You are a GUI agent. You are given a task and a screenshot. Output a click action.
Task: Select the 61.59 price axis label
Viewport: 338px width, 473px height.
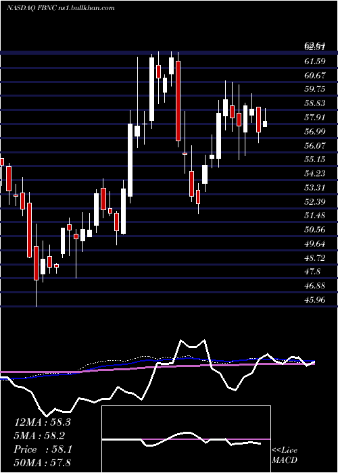[316, 61]
